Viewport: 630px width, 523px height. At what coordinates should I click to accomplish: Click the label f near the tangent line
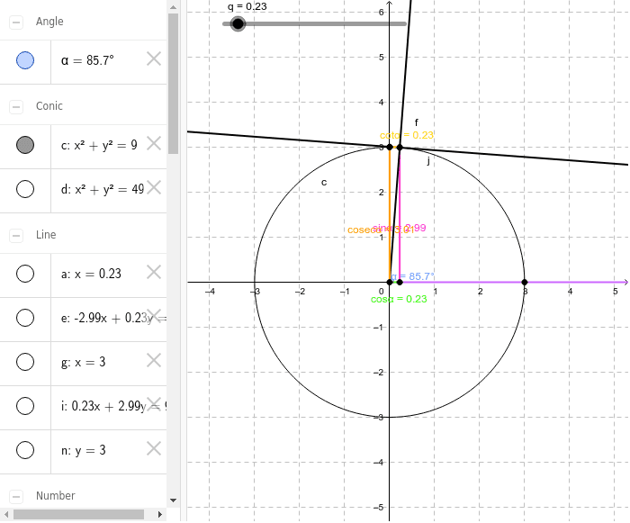(416, 122)
